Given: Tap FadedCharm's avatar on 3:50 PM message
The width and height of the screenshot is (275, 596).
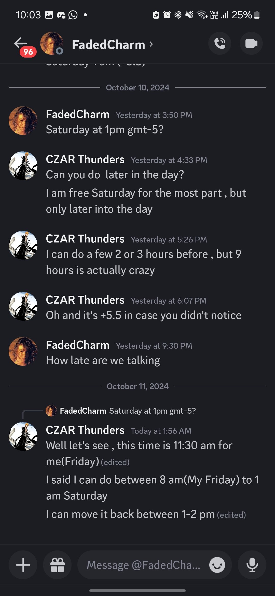Looking at the screenshot, I should [23, 120].
